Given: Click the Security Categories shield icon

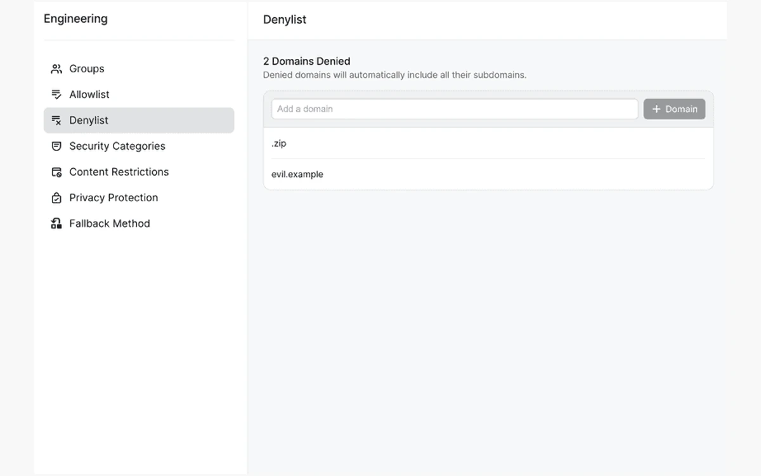Looking at the screenshot, I should [56, 146].
